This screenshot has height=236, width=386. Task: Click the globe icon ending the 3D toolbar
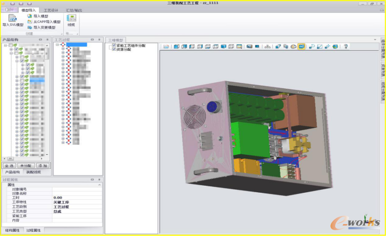[x=335, y=46]
